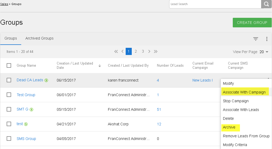
Task: Tick the checkbox for Test Group row
Action: click(x=9, y=95)
